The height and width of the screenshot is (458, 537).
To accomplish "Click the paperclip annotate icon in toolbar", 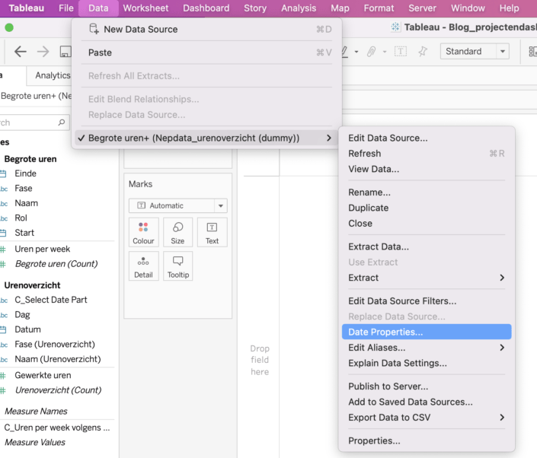I will [x=371, y=52].
